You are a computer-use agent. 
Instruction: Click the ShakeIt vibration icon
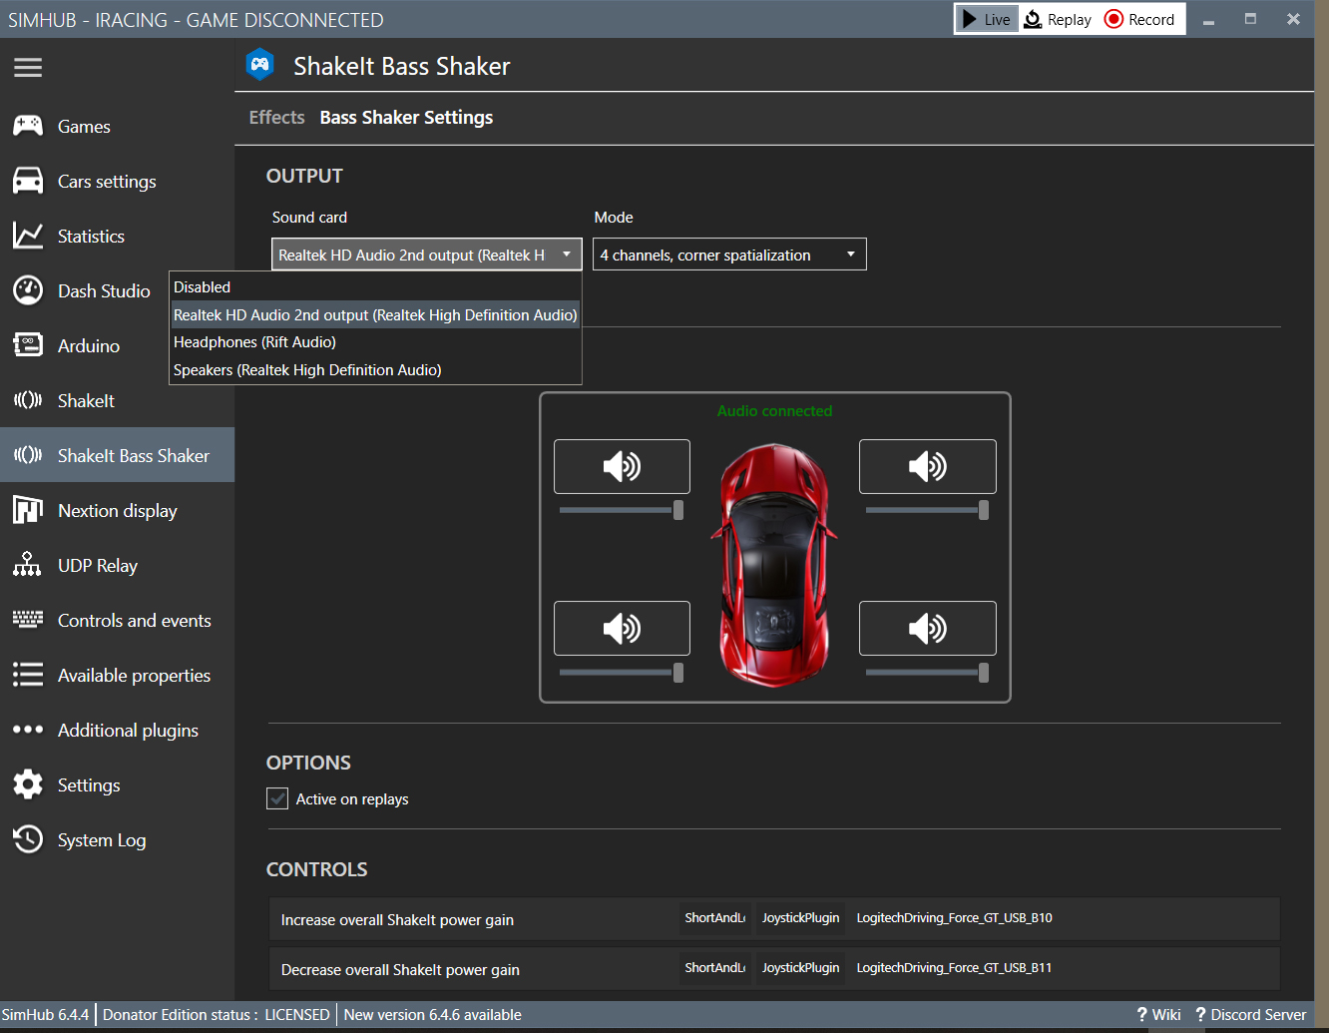(x=28, y=400)
